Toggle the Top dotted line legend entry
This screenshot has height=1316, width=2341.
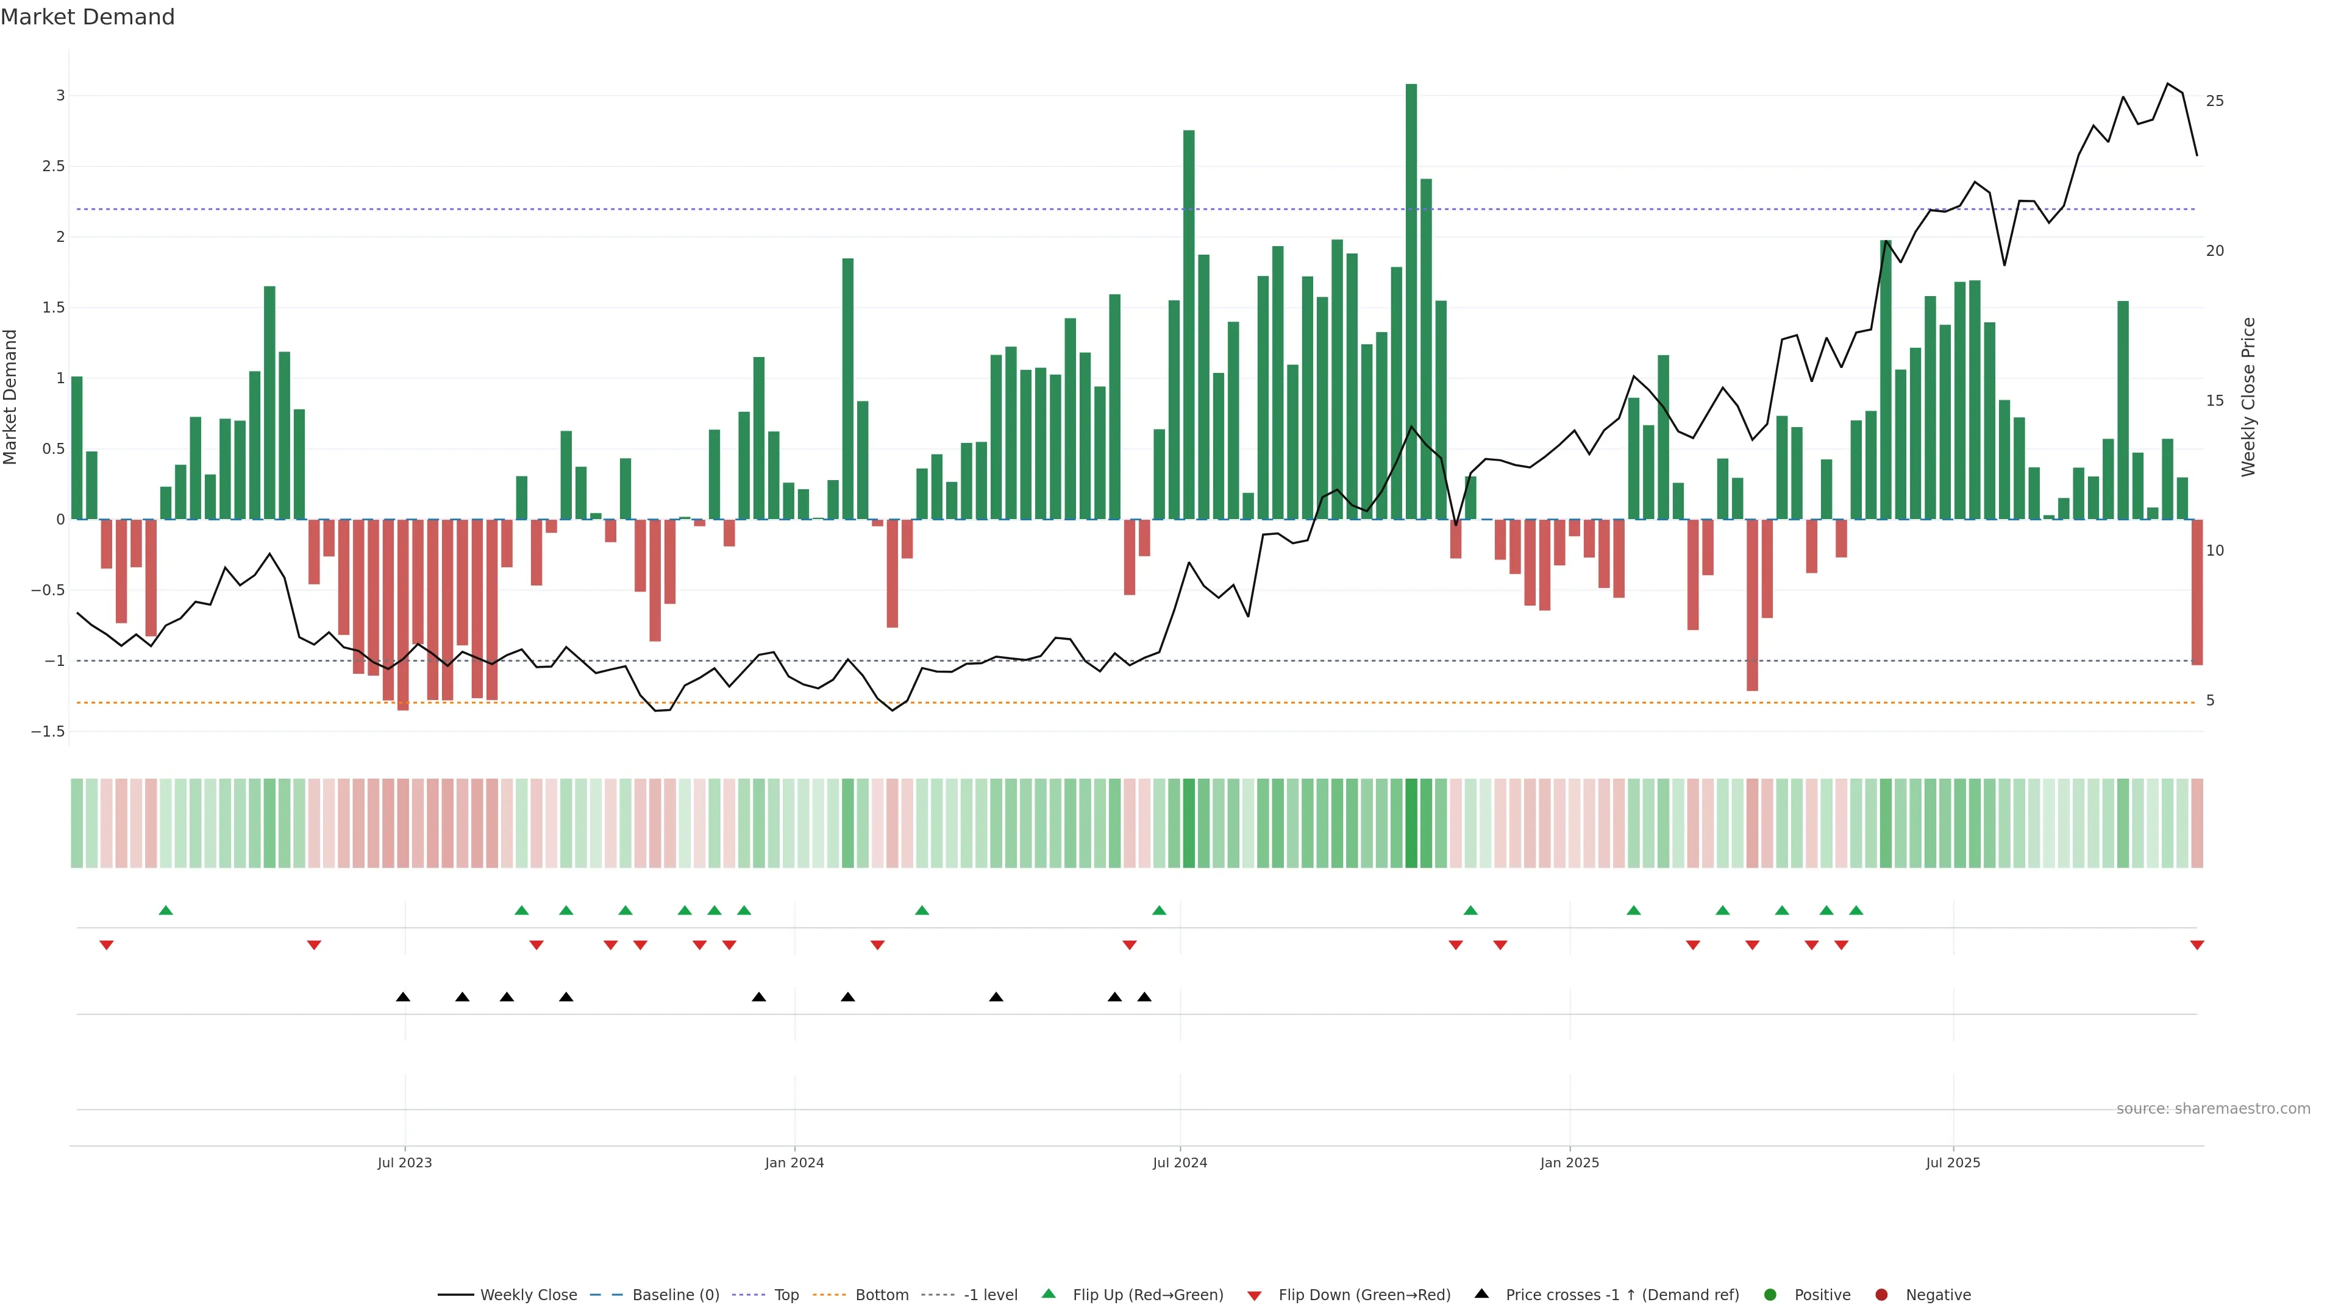click(786, 1295)
